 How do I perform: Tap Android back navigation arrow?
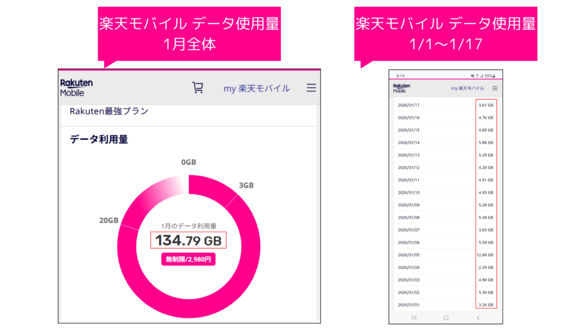coord(478,317)
